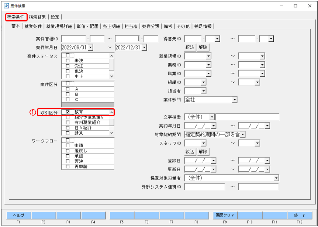Open the 文字検索 (全件) dropdown
318x227 pixels.
pos(212,117)
